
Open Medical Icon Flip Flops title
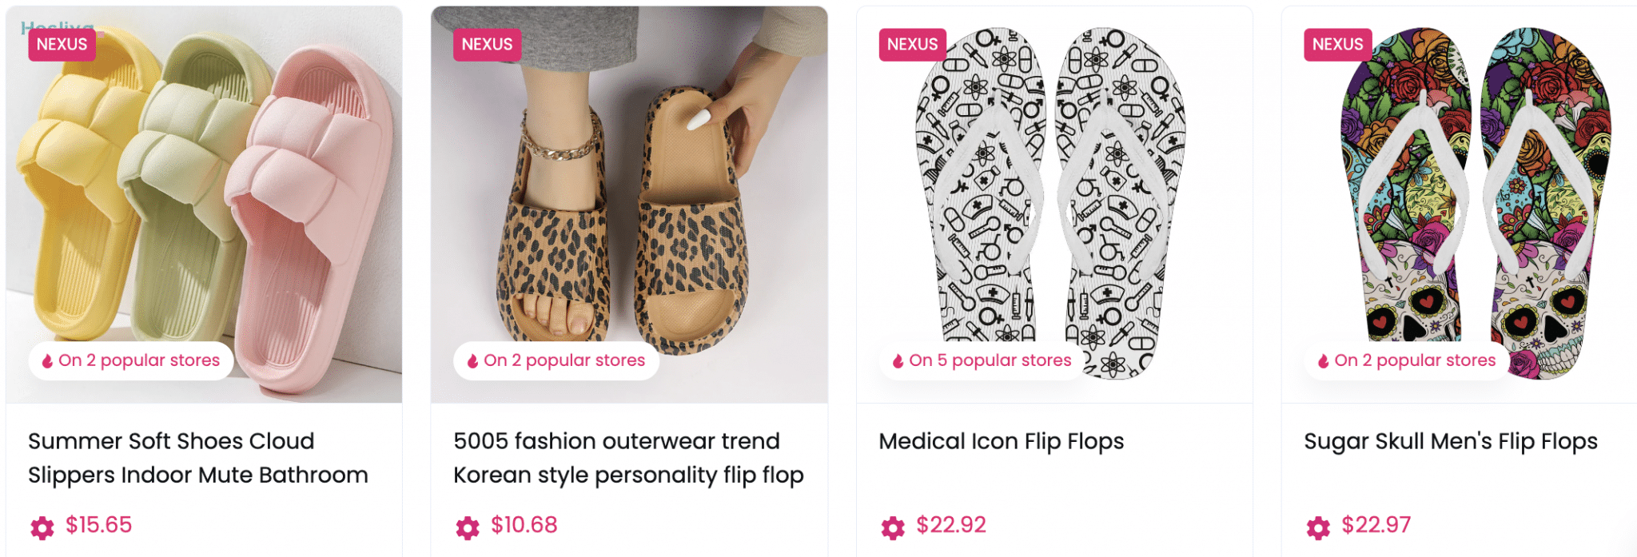click(x=1001, y=441)
